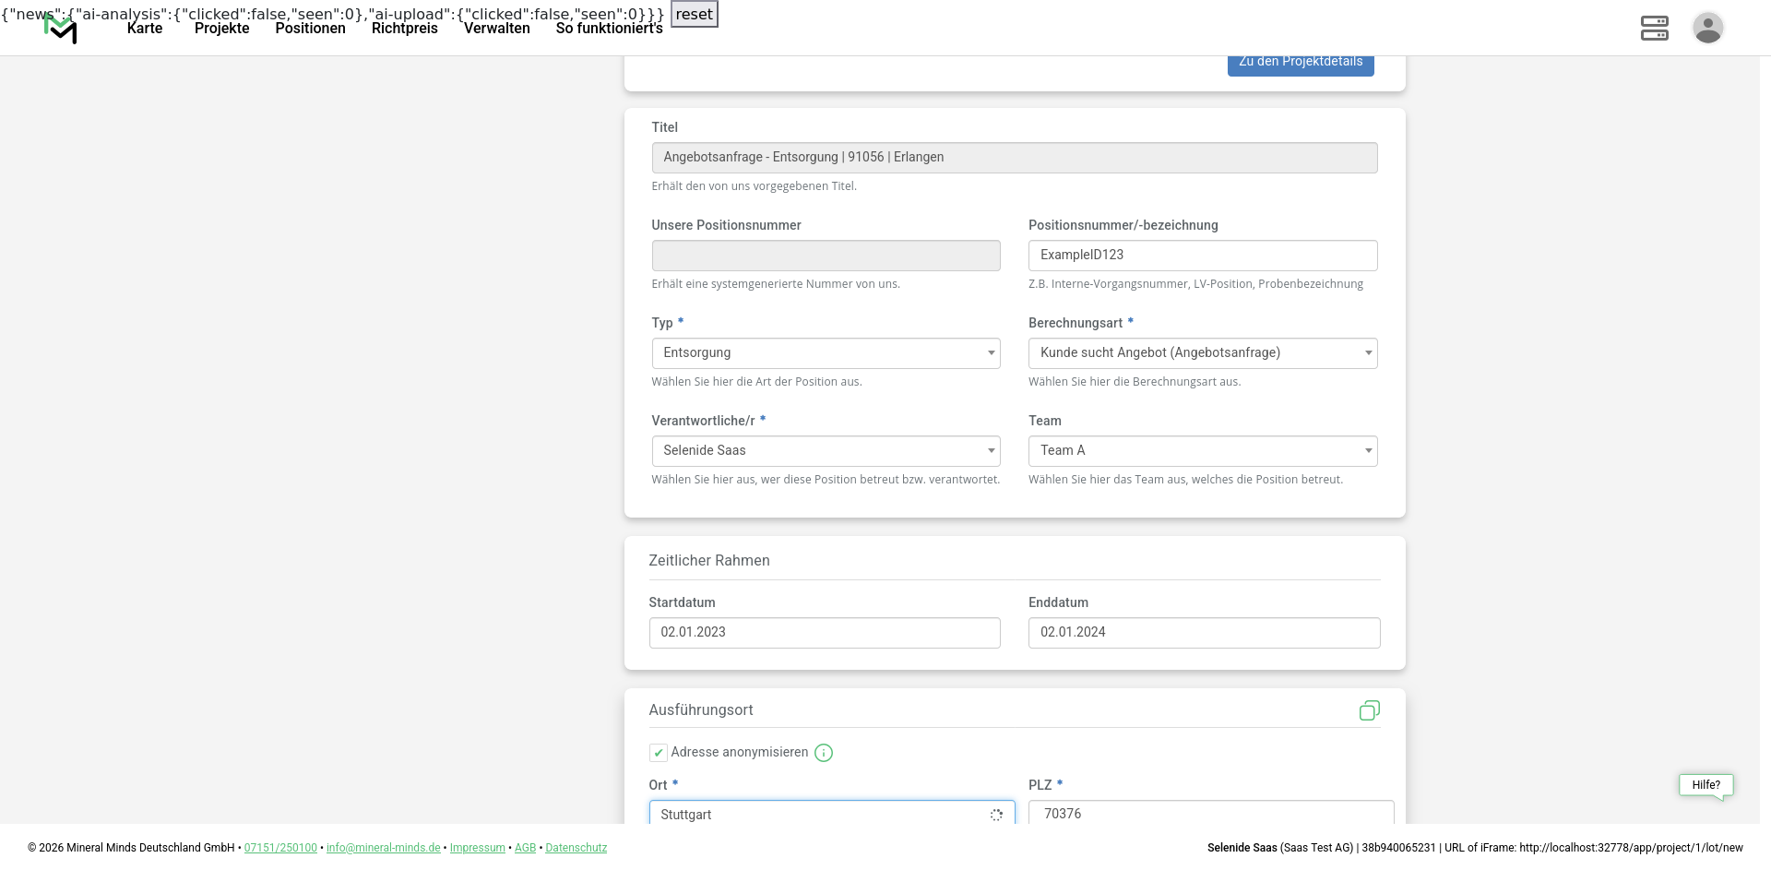Click into the Startdatum date field
This screenshot has height=870, width=1771.
click(824, 633)
